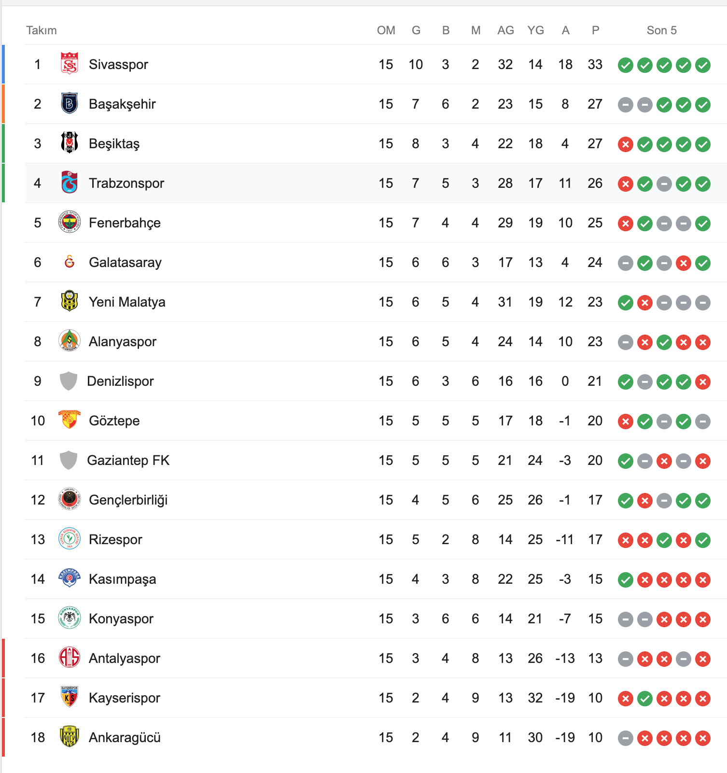Click the Kayserispor club crest

70,698
